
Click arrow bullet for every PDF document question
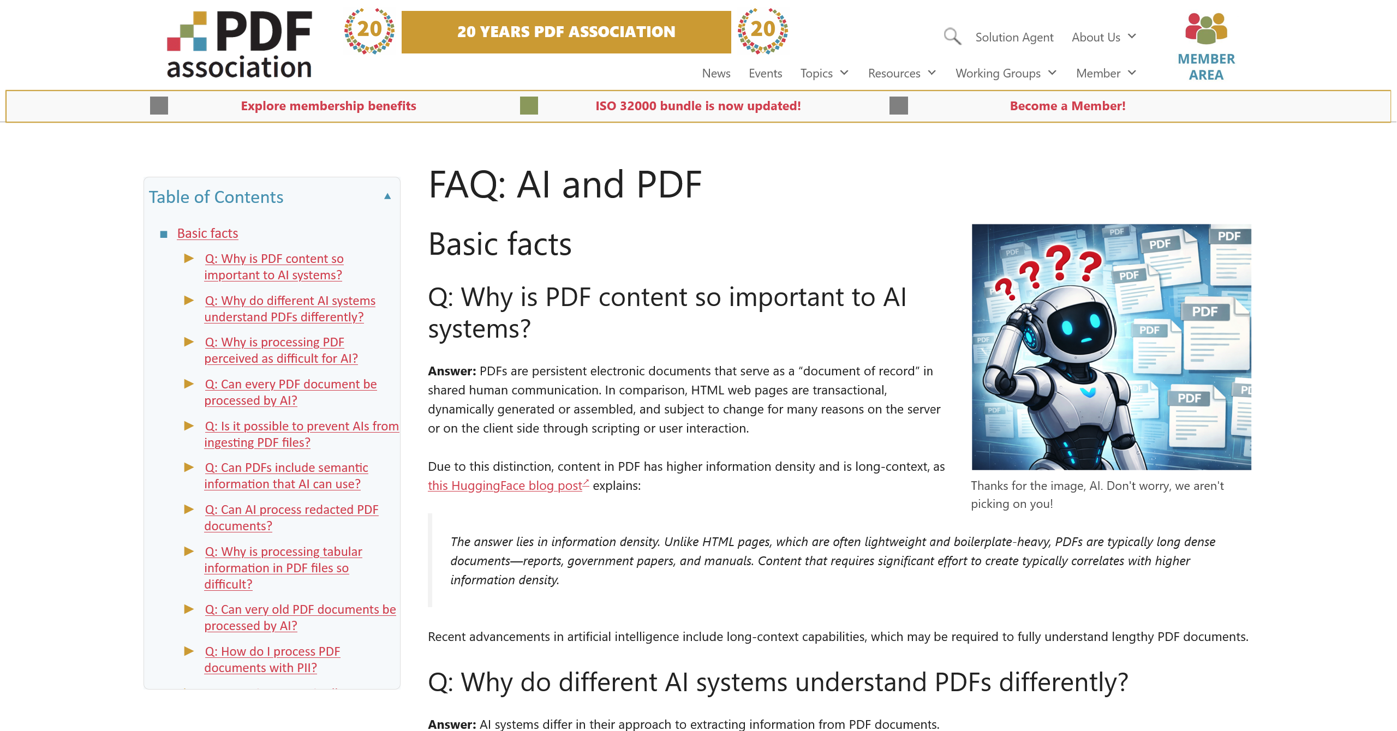point(189,384)
